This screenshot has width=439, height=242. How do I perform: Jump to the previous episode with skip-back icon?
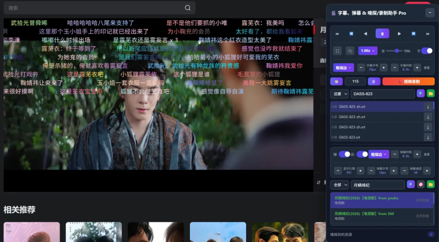(x=337, y=34)
